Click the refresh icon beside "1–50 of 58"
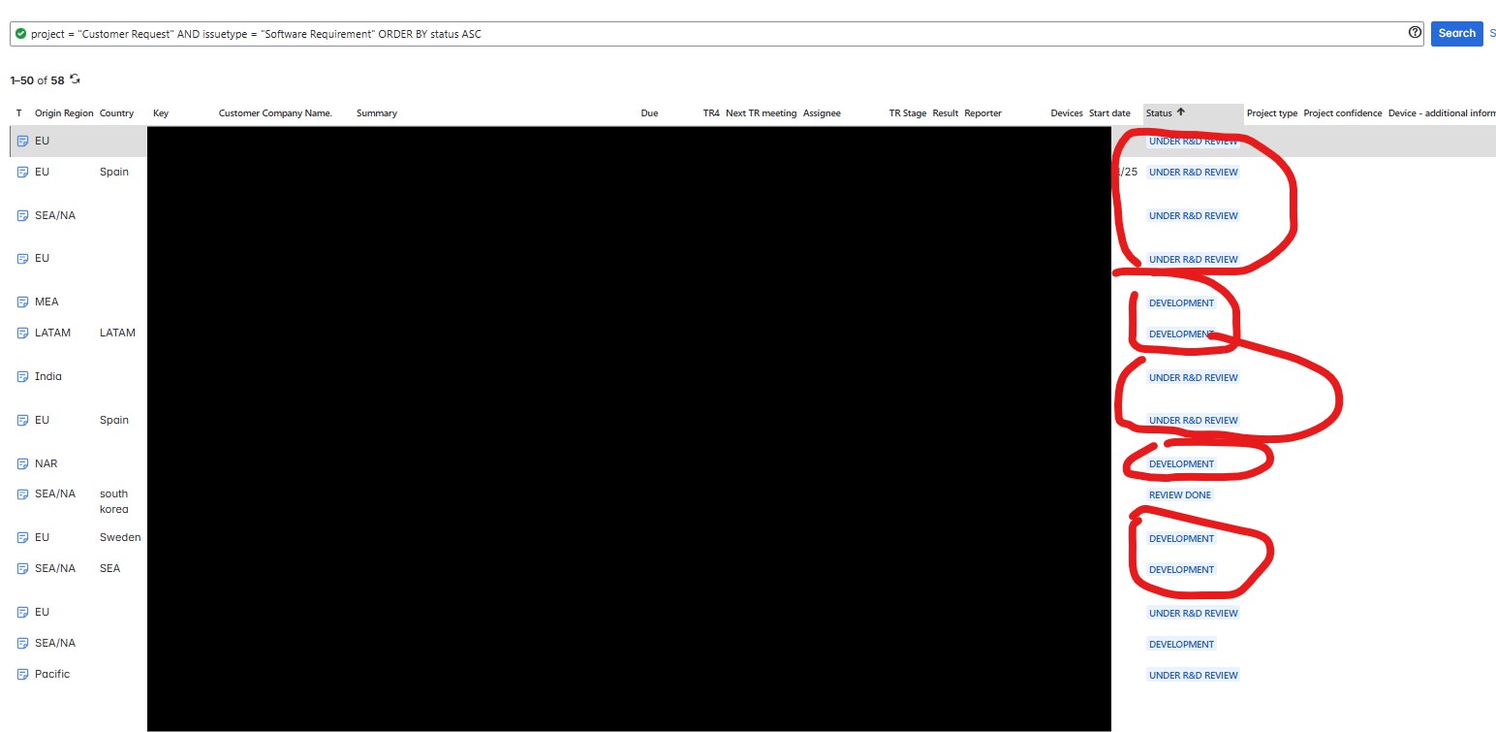The width and height of the screenshot is (1496, 732). [74, 80]
